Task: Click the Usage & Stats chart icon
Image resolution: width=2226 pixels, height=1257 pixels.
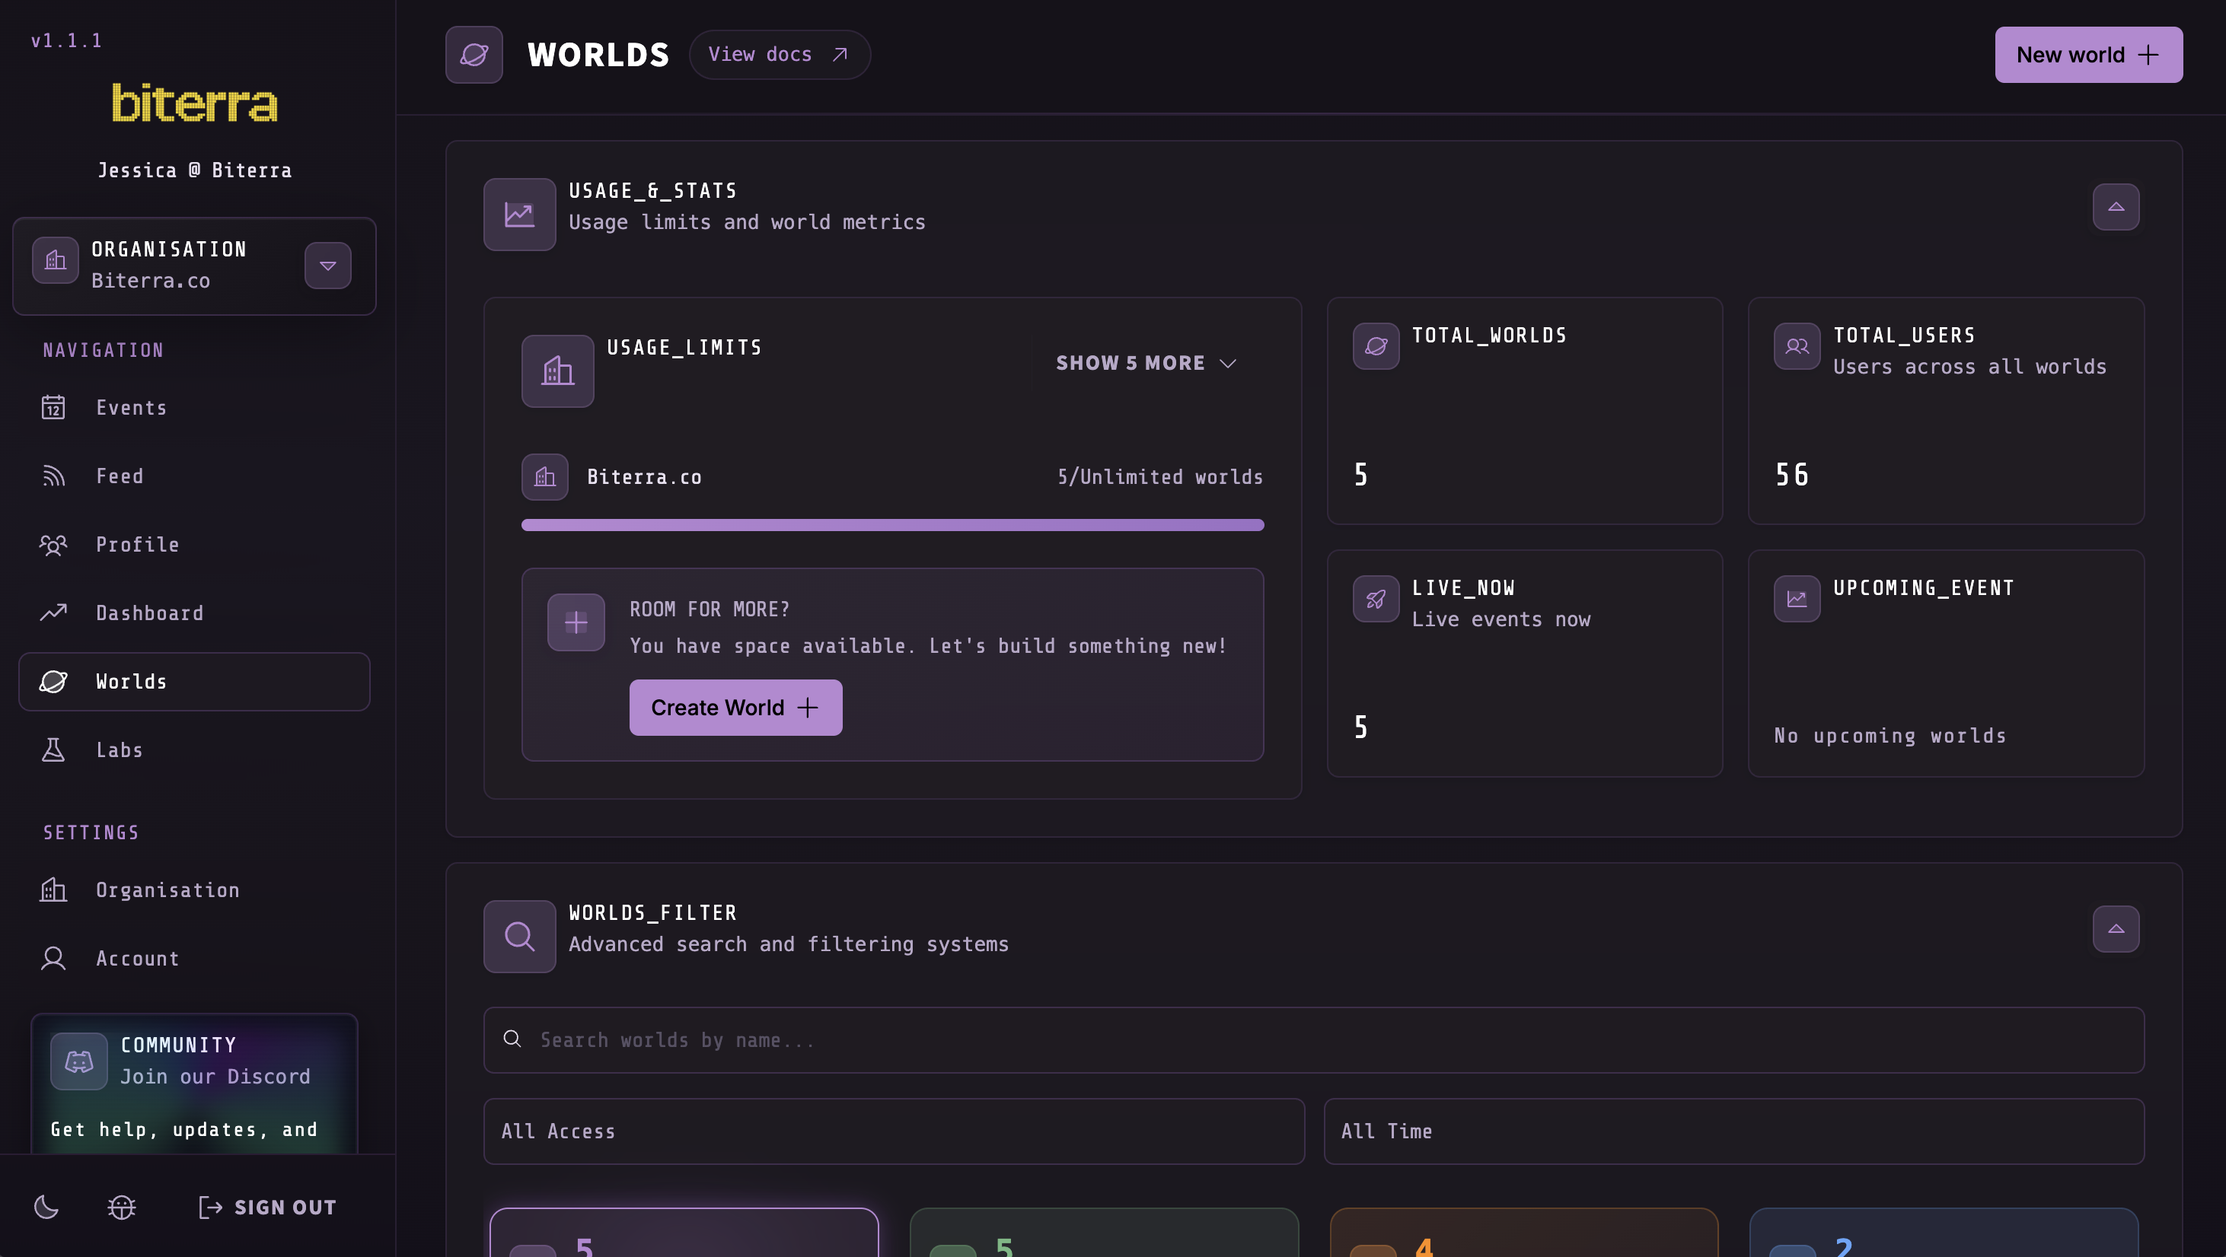Action: tap(519, 215)
